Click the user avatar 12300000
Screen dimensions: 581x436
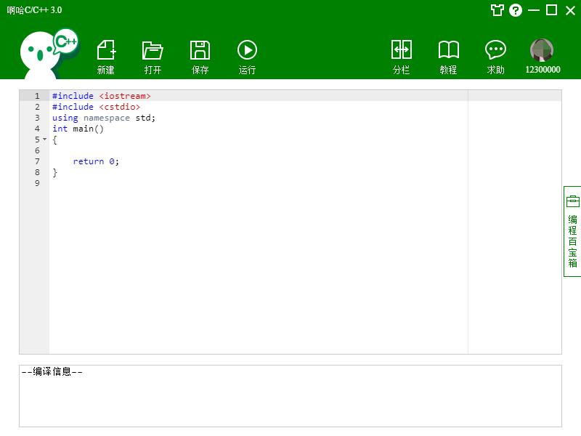click(x=542, y=50)
